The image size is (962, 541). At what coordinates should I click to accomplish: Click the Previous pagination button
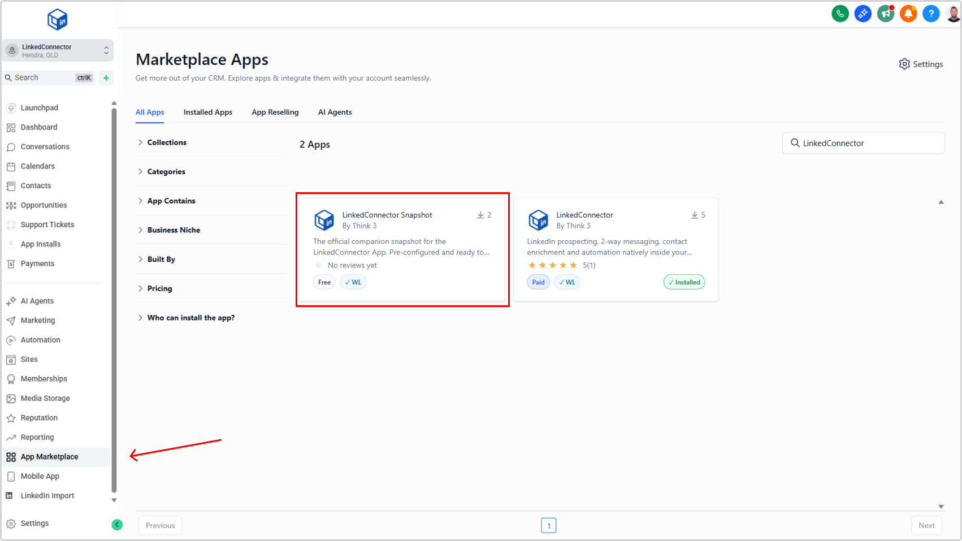click(x=160, y=525)
